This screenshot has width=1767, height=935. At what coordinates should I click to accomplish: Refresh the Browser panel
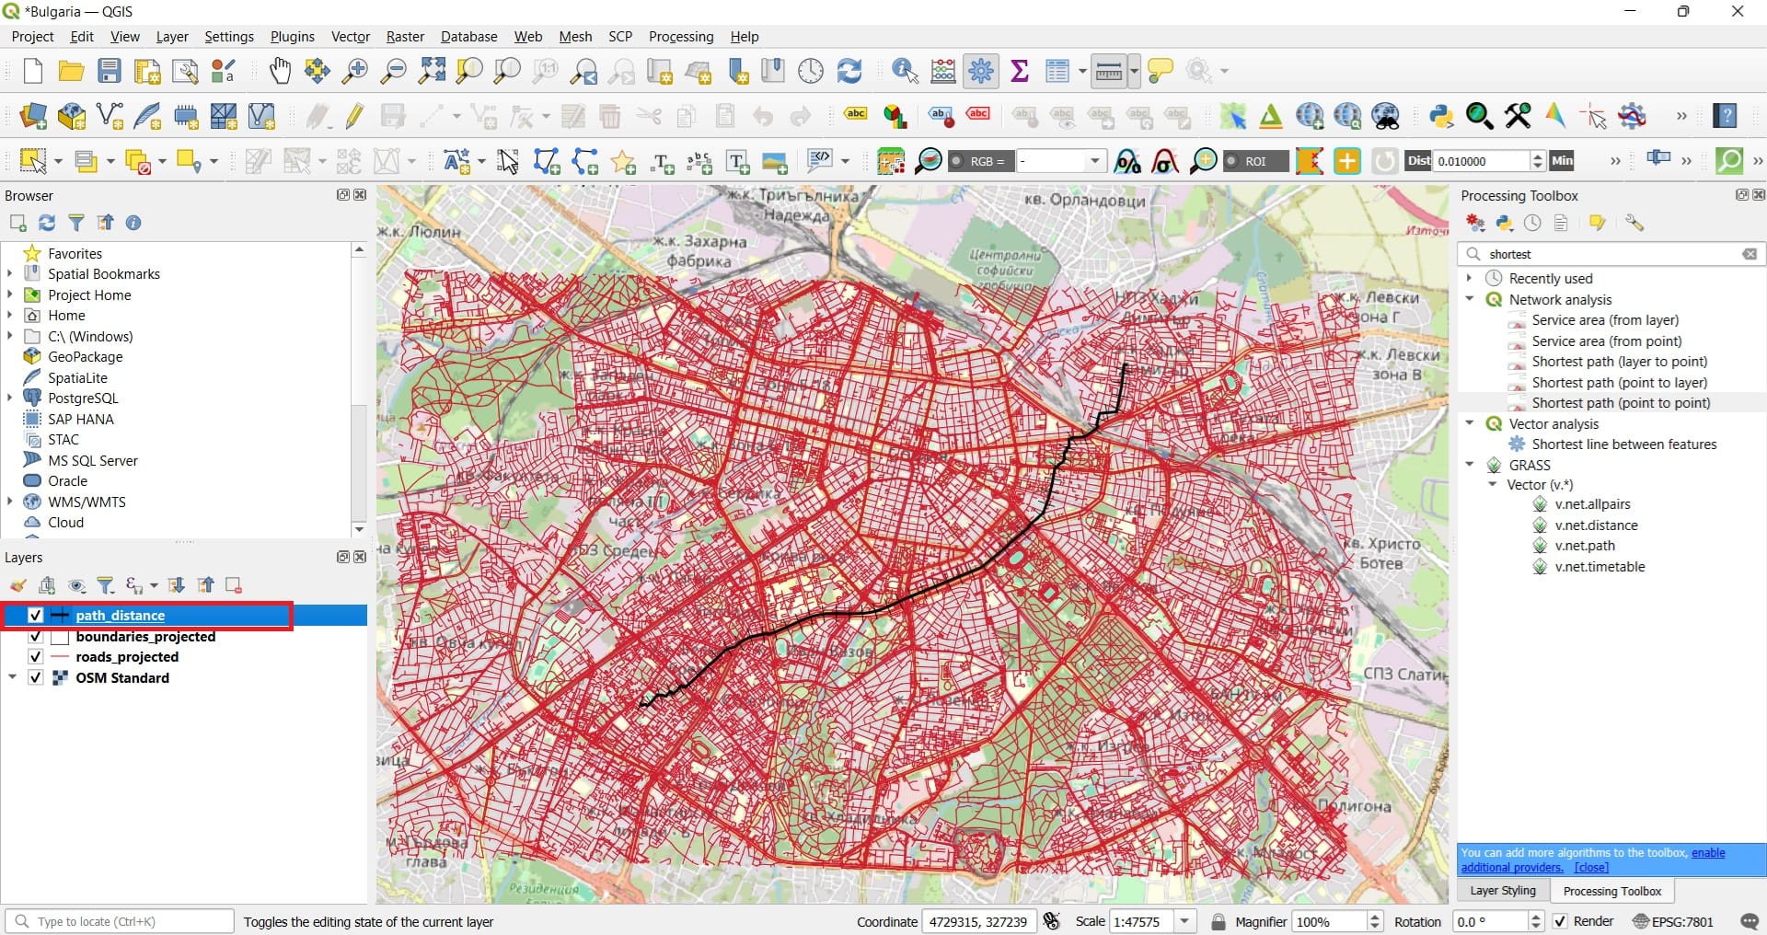pyautogui.click(x=47, y=223)
